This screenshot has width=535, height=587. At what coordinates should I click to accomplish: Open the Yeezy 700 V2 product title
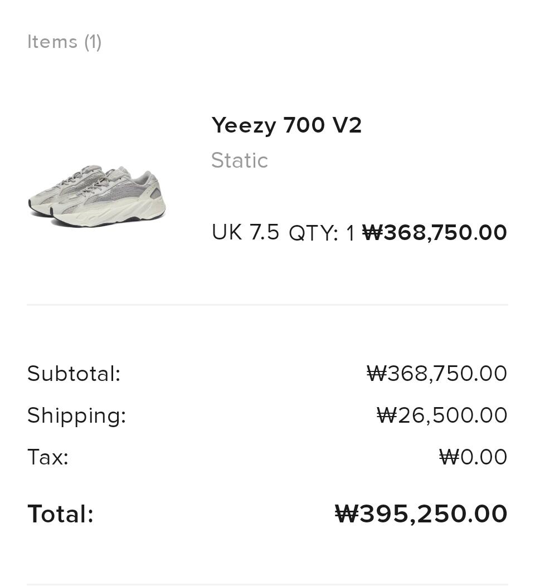point(286,125)
